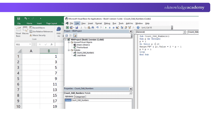Image resolution: width=213 pixels, height=113 pixels.
Task: Open Object Browser toolbar icon
Action: click(x=130, y=28)
